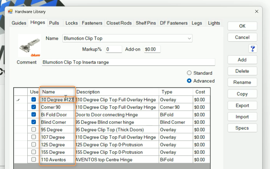Click the Hardware Library title bar icon
The height and width of the screenshot is (169, 270).
(10, 12)
